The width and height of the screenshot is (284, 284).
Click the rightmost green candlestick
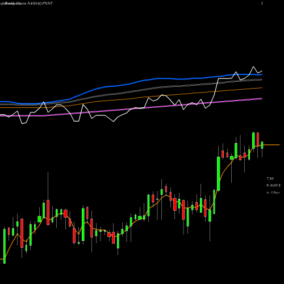pos(262,145)
